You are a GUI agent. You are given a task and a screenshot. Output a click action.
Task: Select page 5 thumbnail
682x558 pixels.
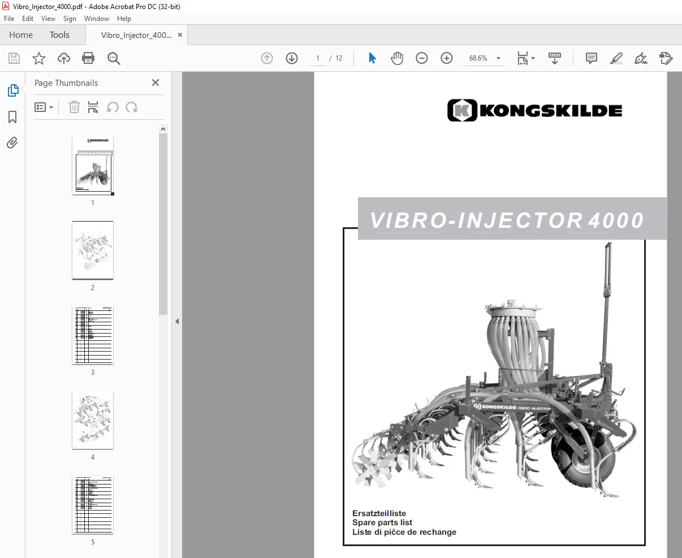click(x=93, y=505)
